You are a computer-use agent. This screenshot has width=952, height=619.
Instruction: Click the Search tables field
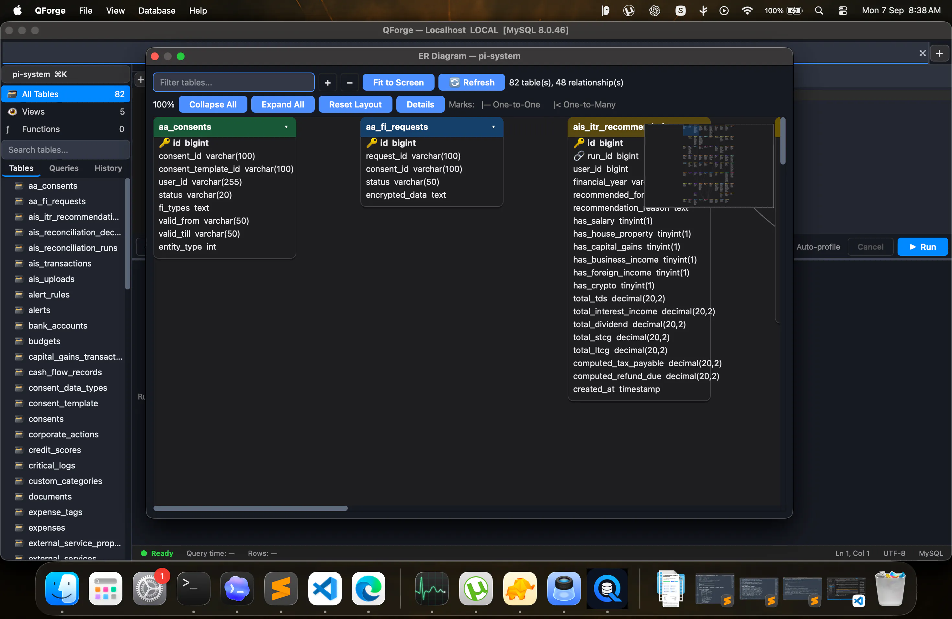point(66,150)
